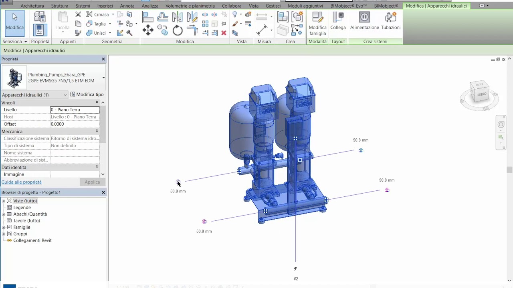The height and width of the screenshot is (288, 513).
Task: Expand the Famiglie tree node
Action: pos(4,227)
